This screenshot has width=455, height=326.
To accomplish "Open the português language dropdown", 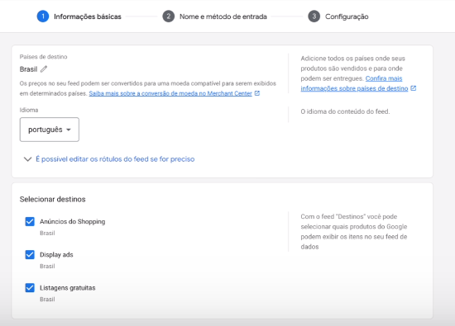I will 50,130.
